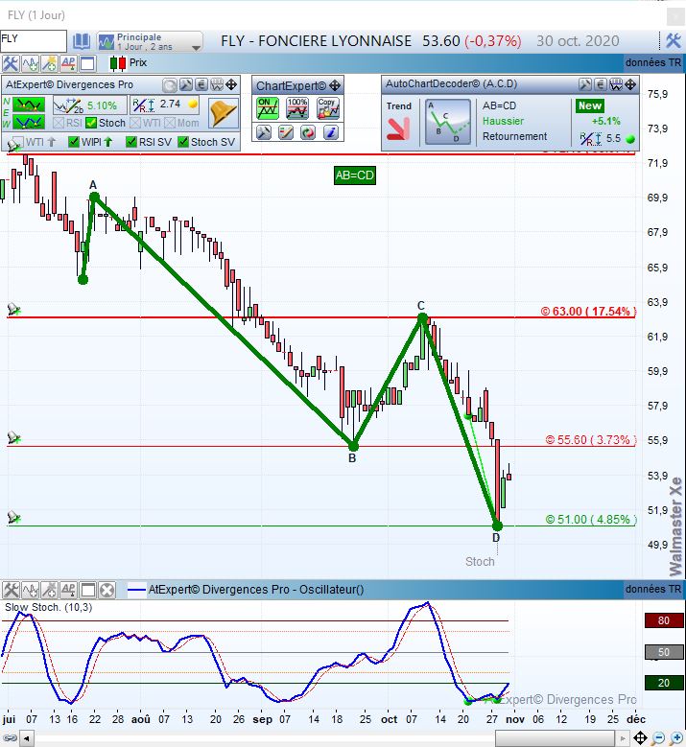Open price chart tools wrench icon
The height and width of the screenshot is (747, 686).
click(11, 63)
